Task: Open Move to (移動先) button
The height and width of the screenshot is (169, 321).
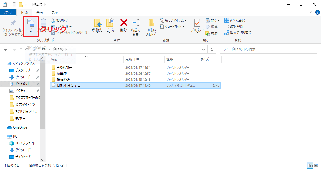Action: point(97,26)
